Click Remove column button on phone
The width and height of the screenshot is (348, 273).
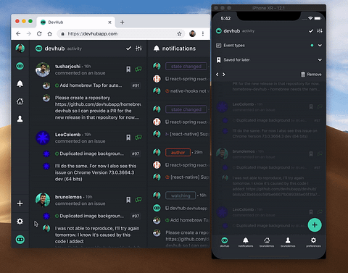pyautogui.click(x=311, y=75)
